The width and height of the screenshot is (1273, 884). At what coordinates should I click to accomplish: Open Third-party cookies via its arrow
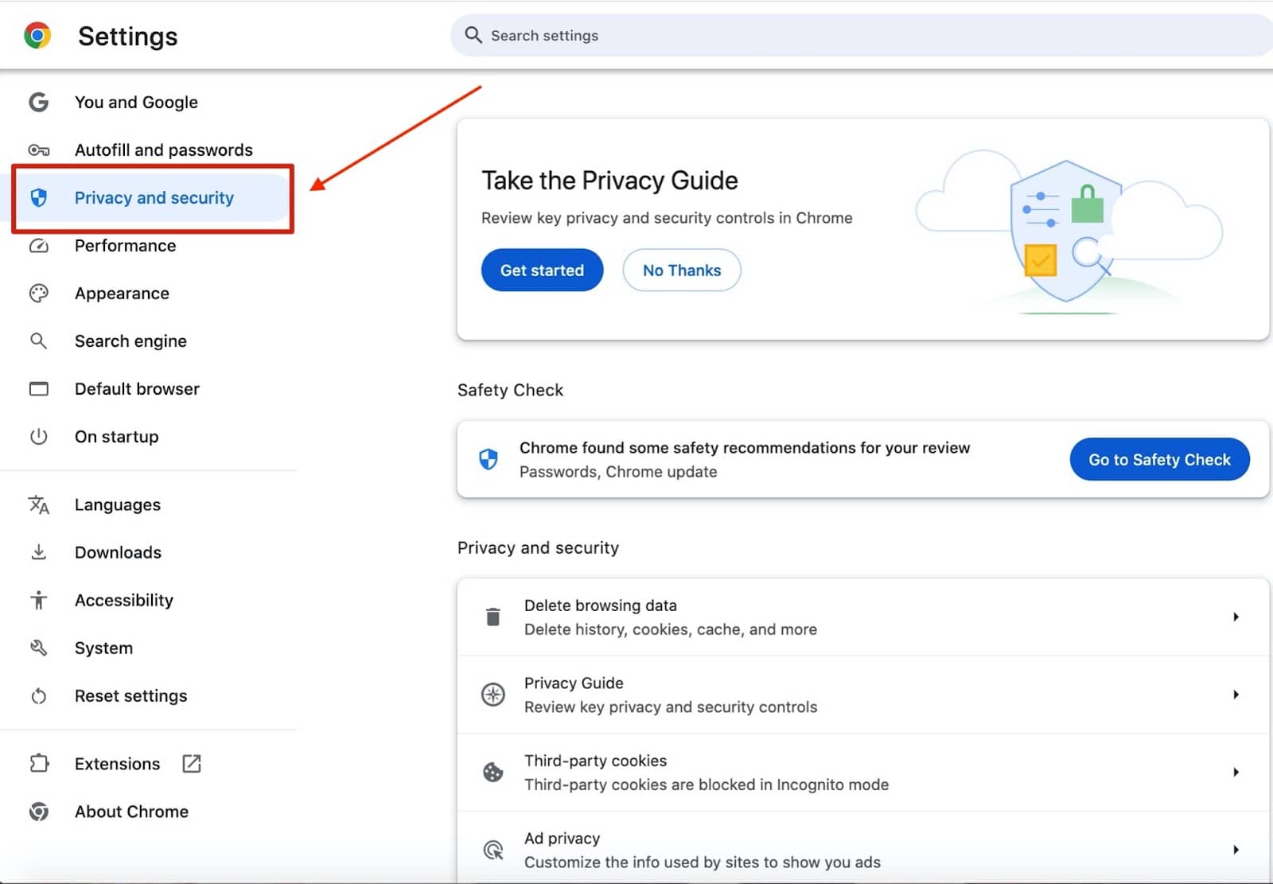tap(1236, 773)
